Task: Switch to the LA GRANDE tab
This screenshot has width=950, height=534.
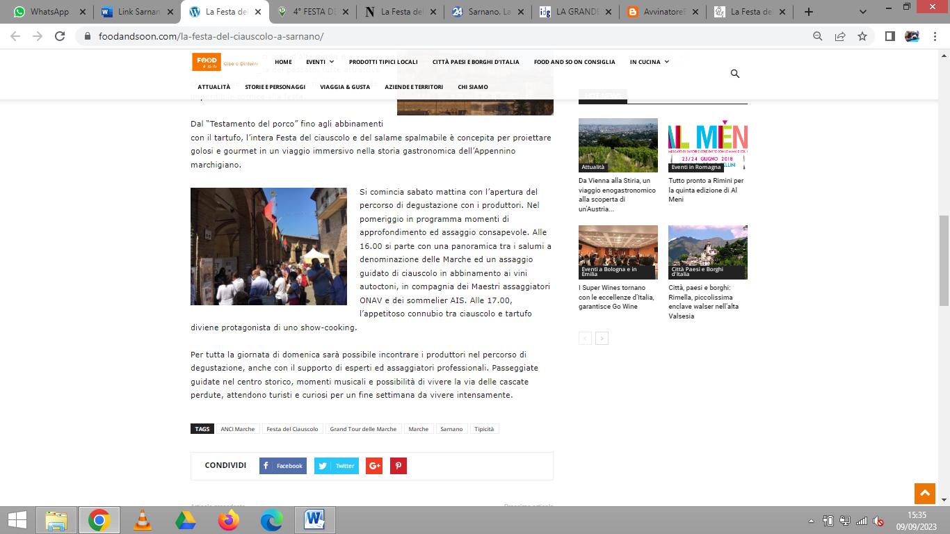Action: pos(576,12)
